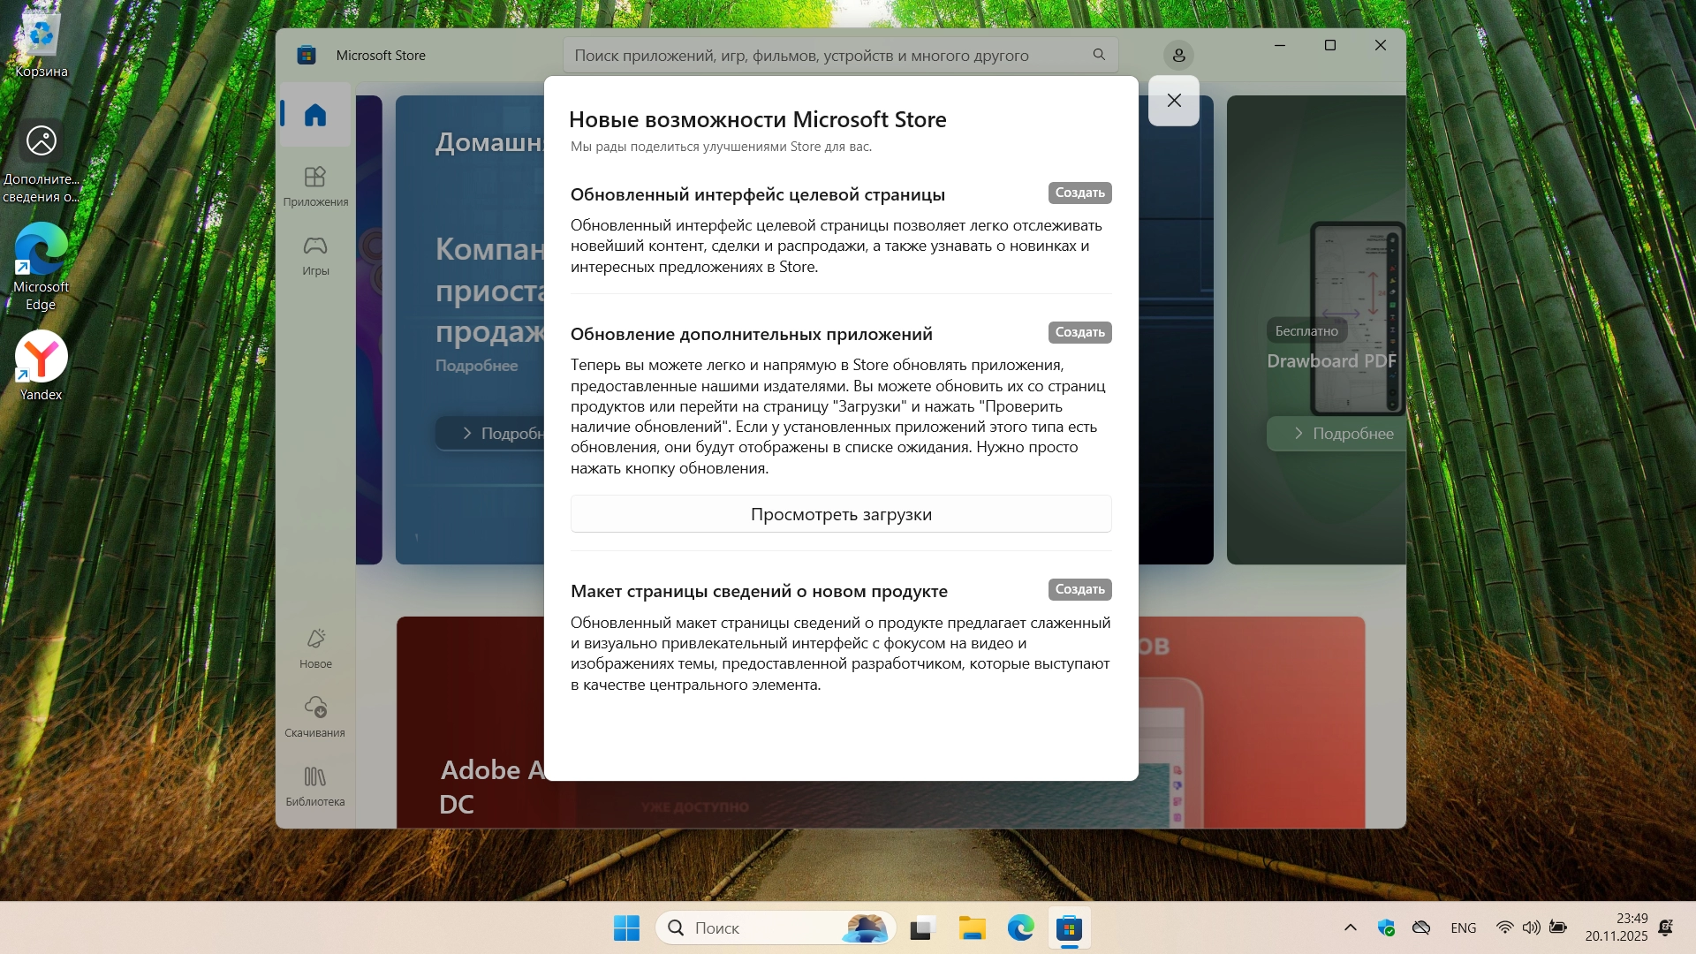Open the Приложения sidebar section
1696x954 pixels.
[315, 186]
